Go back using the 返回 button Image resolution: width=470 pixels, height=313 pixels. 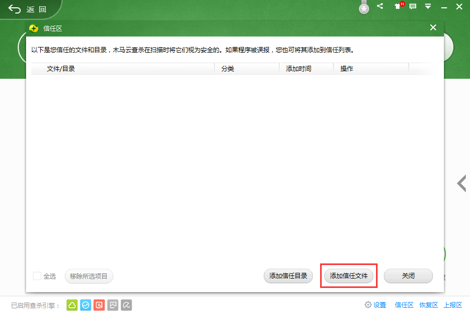[28, 9]
